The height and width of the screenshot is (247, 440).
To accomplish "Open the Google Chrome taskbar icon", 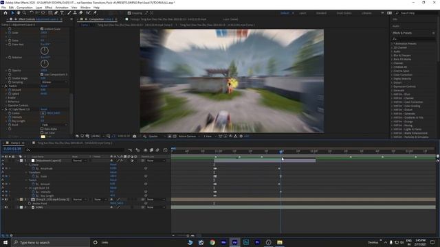I will pyautogui.click(x=212, y=242).
